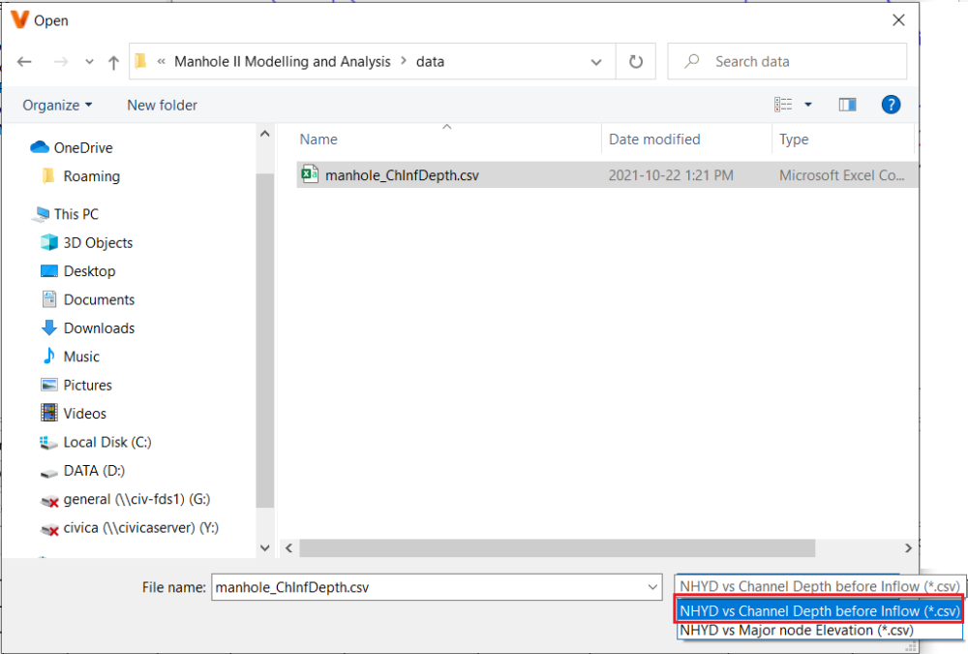Expand the File name dropdown arrow
Screen dimensions: 968x654
tap(653, 587)
